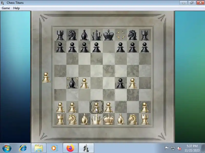Open the Action Center flag icon
This screenshot has width=205, height=153.
(167, 148)
